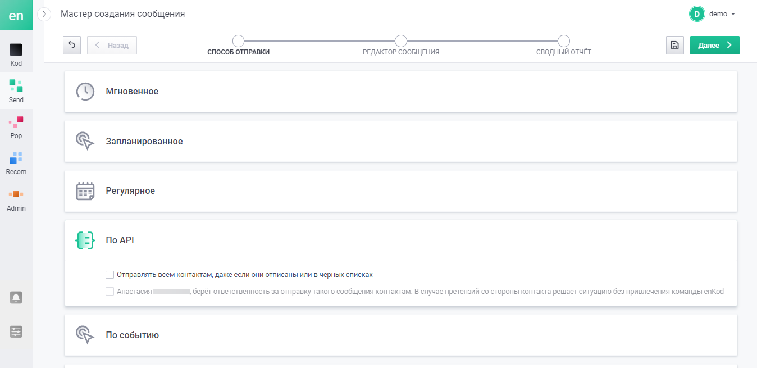Click the green D user avatar
Screen dimensions: 757x368
[x=697, y=14]
